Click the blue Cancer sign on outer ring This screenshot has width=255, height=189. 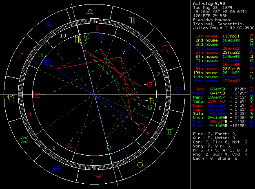[x=178, y=90]
